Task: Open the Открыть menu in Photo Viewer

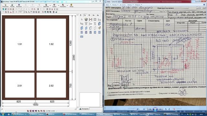Action: pyautogui.click(x=138, y=5)
